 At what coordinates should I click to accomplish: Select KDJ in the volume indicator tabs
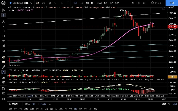pyautogui.click(x=86, y=80)
